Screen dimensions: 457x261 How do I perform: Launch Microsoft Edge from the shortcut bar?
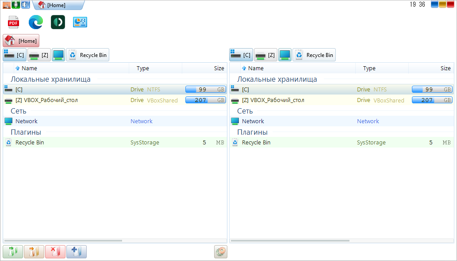[x=36, y=22]
